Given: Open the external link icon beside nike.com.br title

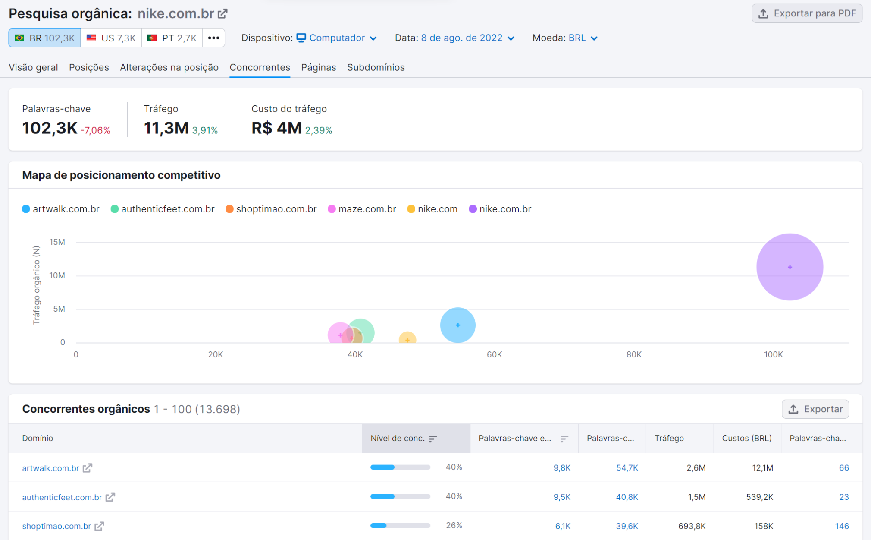Looking at the screenshot, I should (x=222, y=14).
